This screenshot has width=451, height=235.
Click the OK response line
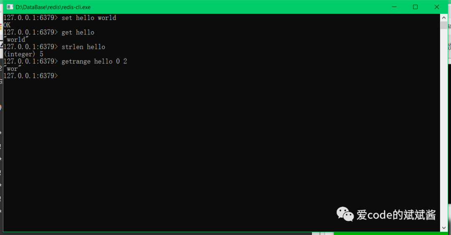(7, 25)
